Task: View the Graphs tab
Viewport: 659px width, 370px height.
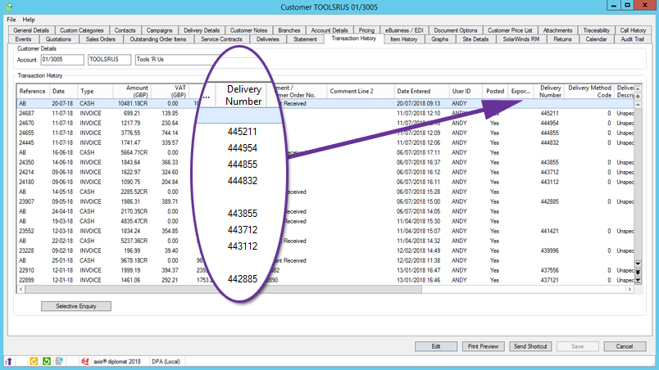Action: pyautogui.click(x=439, y=39)
